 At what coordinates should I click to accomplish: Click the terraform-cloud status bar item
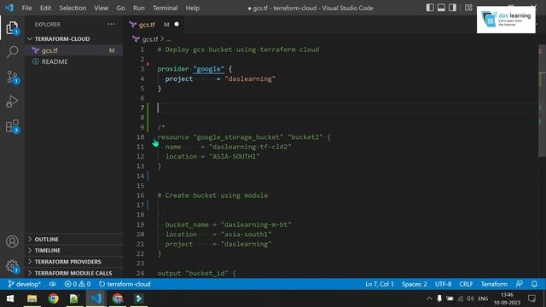125,284
